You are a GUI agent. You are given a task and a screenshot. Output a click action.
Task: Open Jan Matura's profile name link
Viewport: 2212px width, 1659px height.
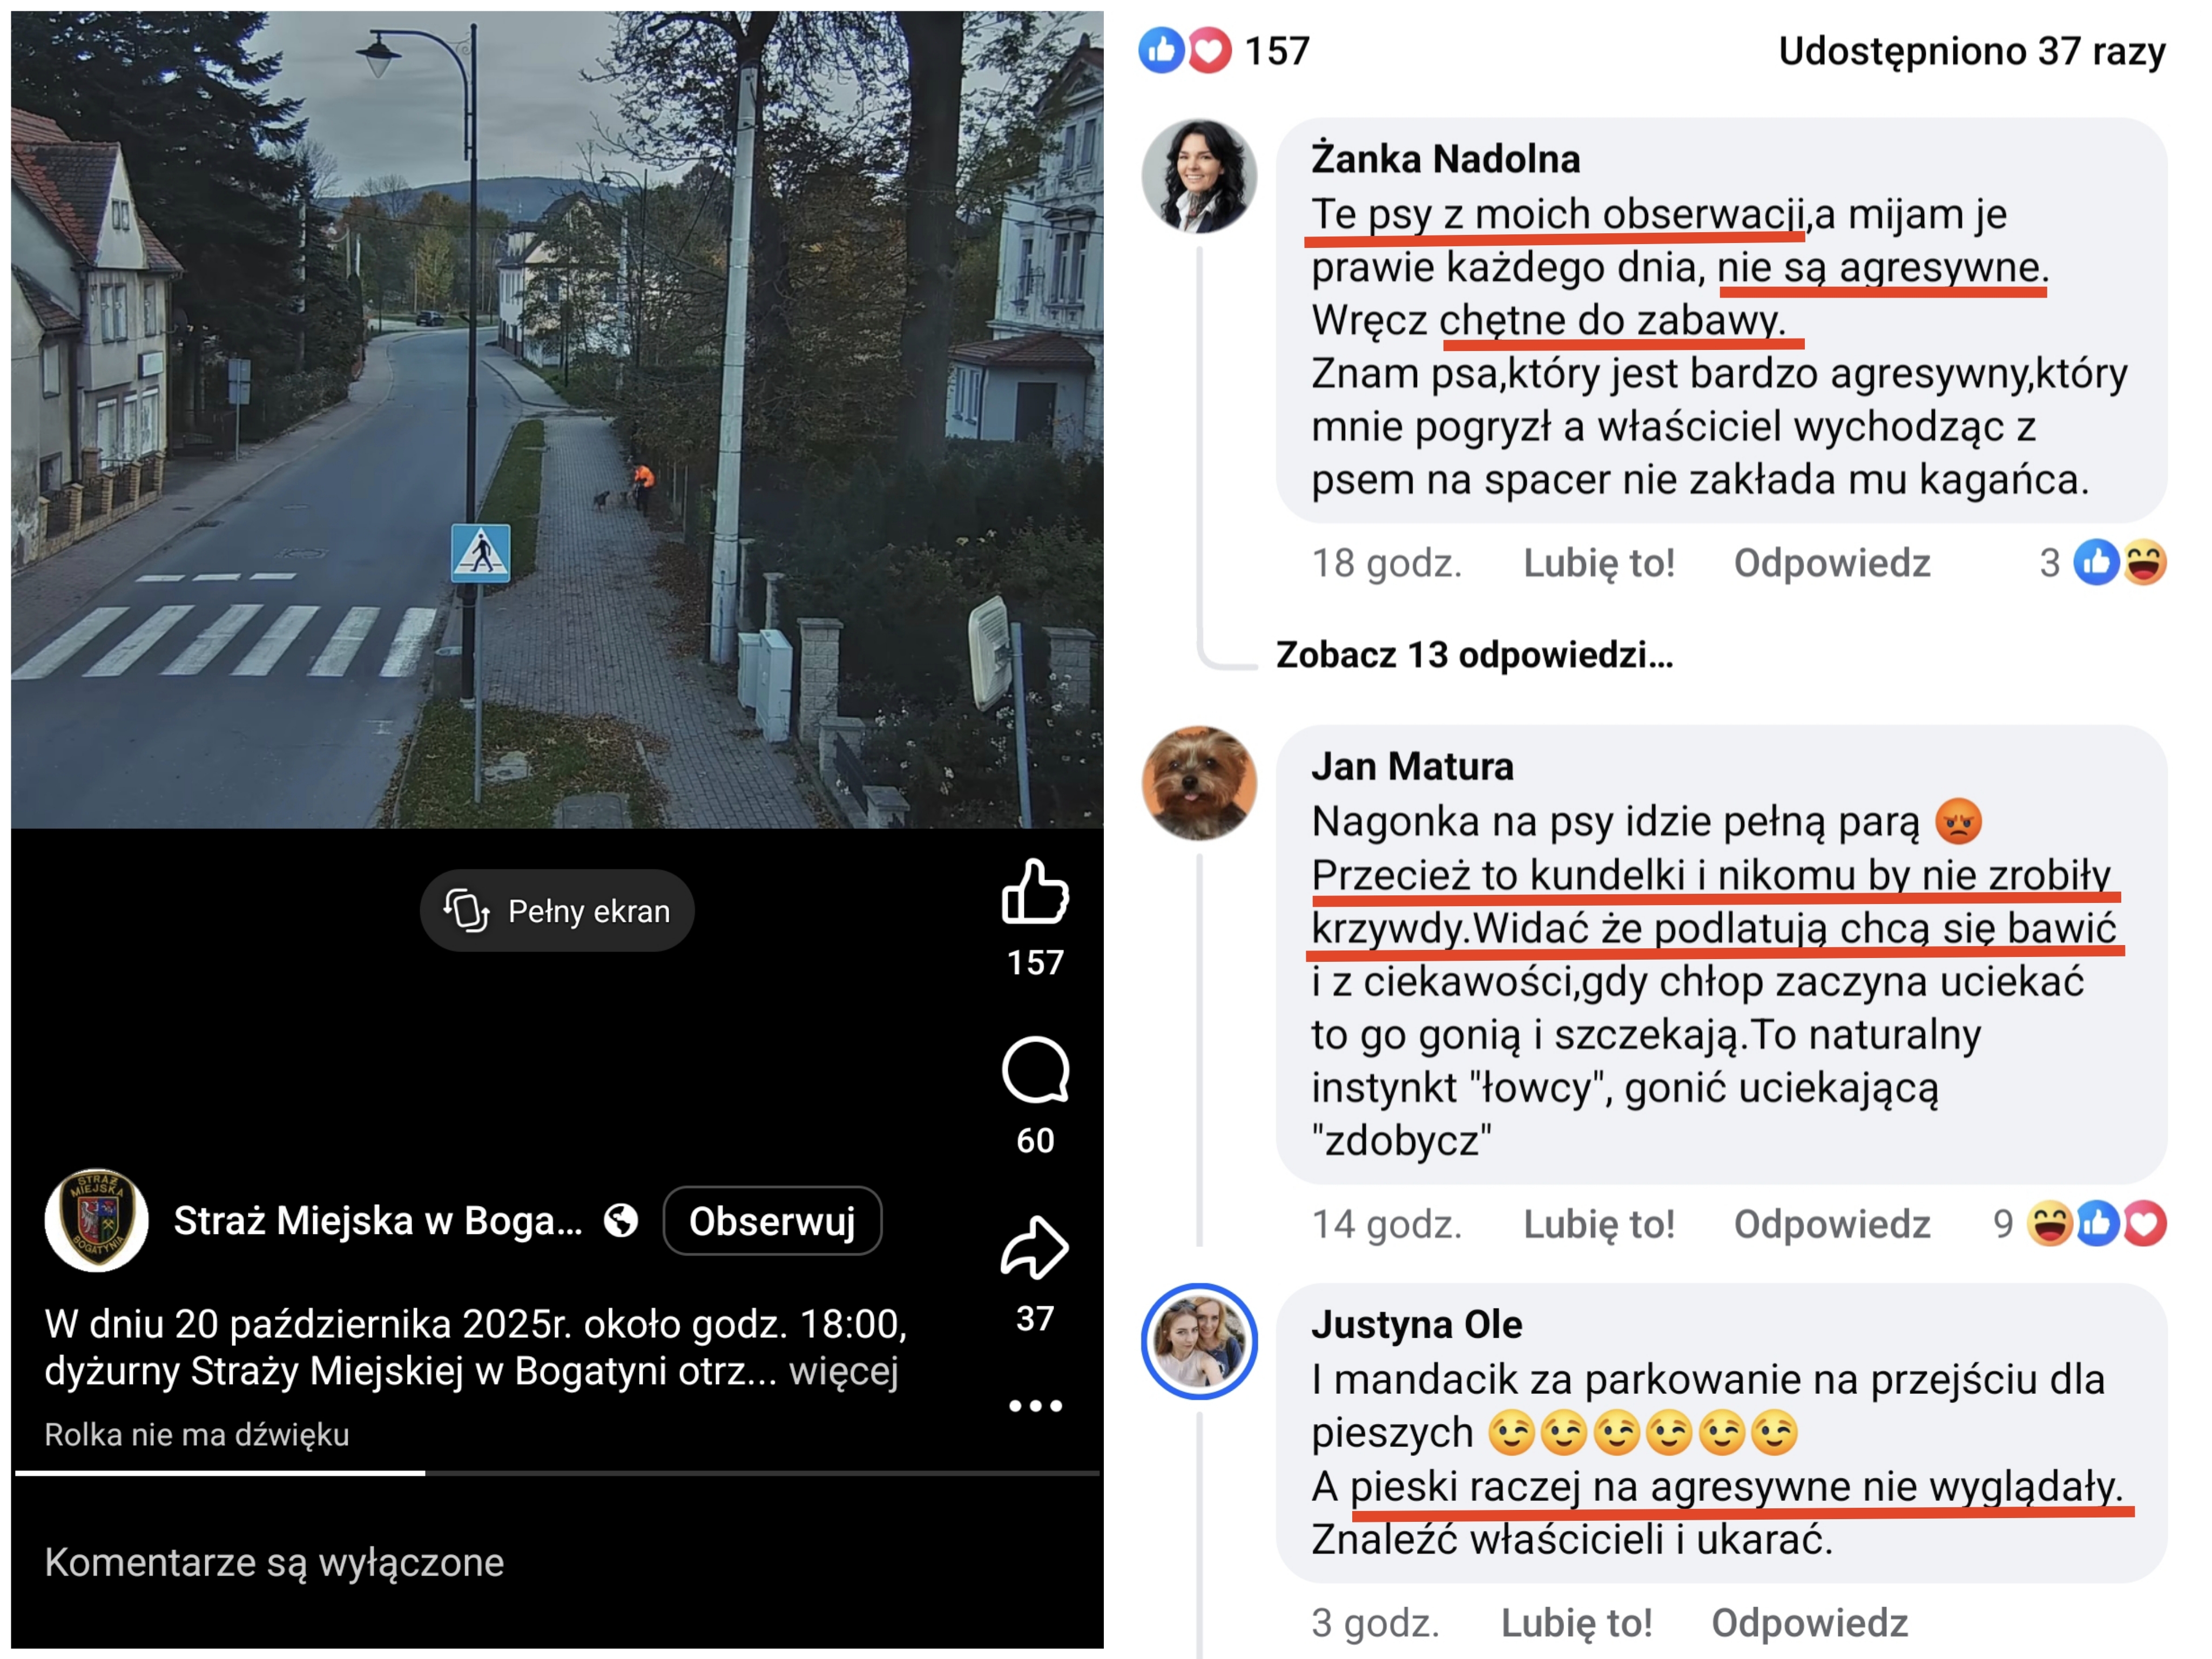[x=1412, y=766]
